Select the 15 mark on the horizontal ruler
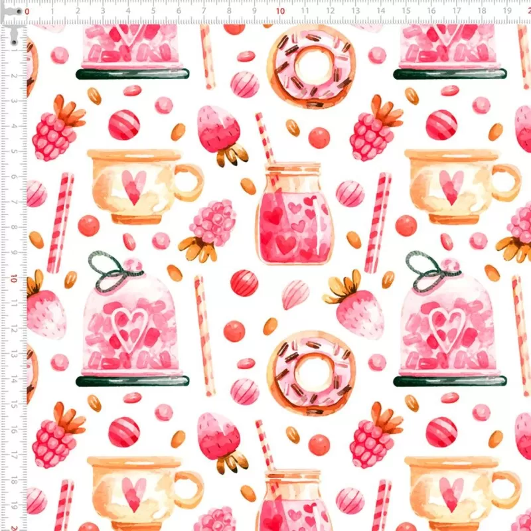Screen dimensions: 531x531 [x=406, y=11]
